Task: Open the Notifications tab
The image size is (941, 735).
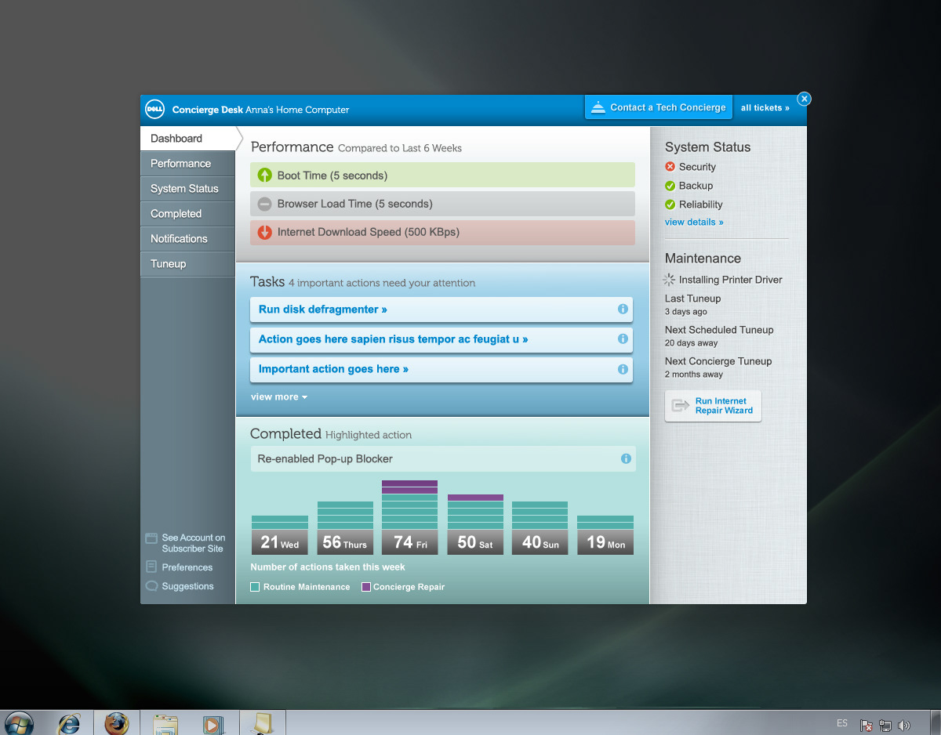Action: [x=187, y=239]
